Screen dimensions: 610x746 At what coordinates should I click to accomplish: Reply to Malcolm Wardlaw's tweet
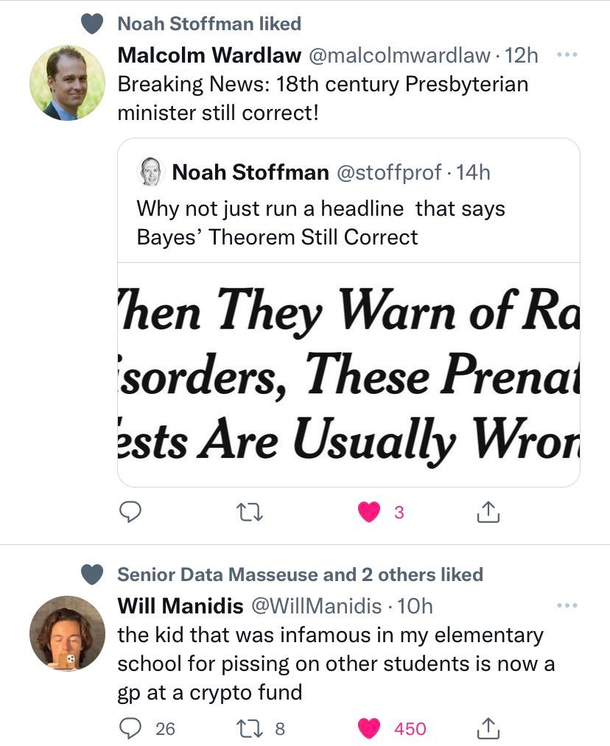(130, 512)
